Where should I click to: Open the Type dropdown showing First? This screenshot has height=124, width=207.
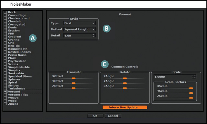click(x=80, y=23)
